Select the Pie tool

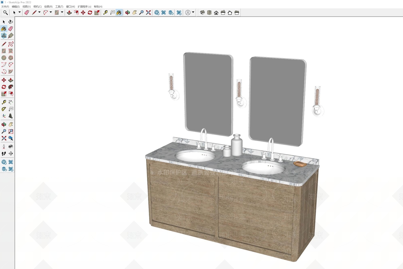pos(11,72)
